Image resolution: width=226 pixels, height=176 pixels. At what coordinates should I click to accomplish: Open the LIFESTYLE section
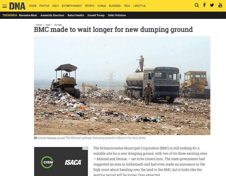(x=139, y=6)
